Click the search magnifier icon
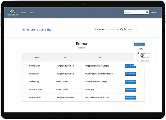This screenshot has width=166, height=120. [147, 12]
